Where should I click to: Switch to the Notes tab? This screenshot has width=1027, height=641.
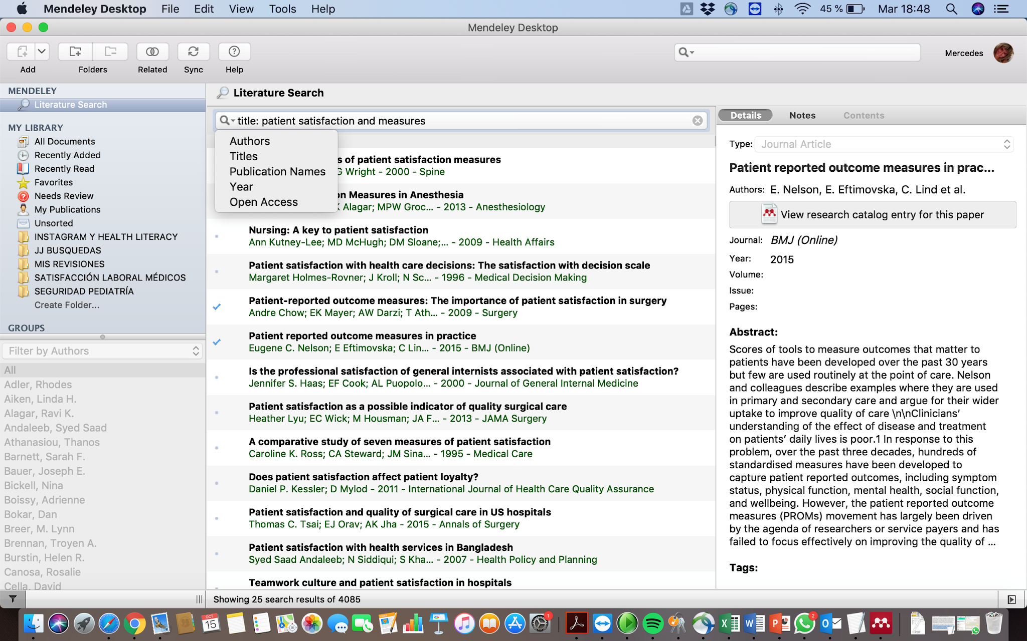coord(802,116)
